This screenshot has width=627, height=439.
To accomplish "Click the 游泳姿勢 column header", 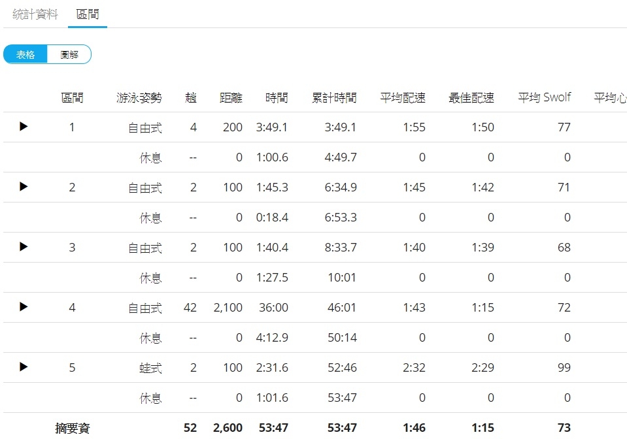I will (139, 97).
